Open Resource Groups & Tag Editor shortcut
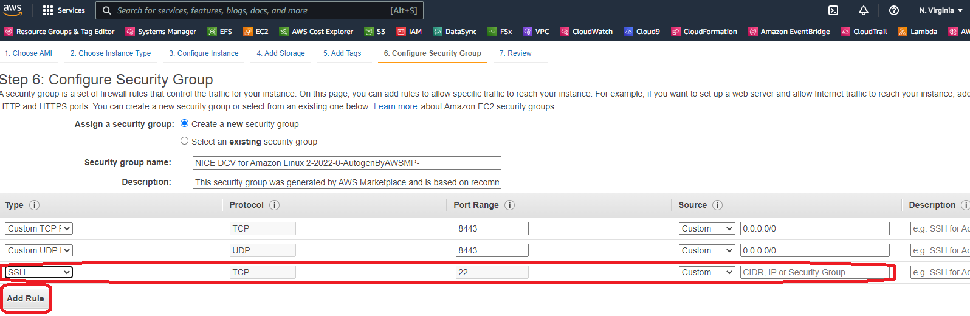Screen dimensions: 970x316 60,32
